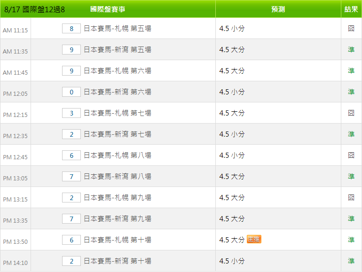The width and height of the screenshot is (362, 272).
Task: Select race 日本賽馬-新瀉 第十場
Action: click(x=118, y=261)
